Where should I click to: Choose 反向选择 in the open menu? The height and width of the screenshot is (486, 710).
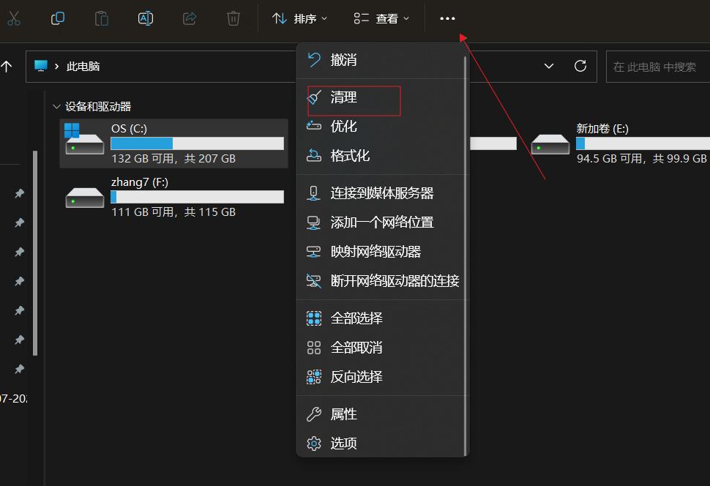tap(356, 376)
